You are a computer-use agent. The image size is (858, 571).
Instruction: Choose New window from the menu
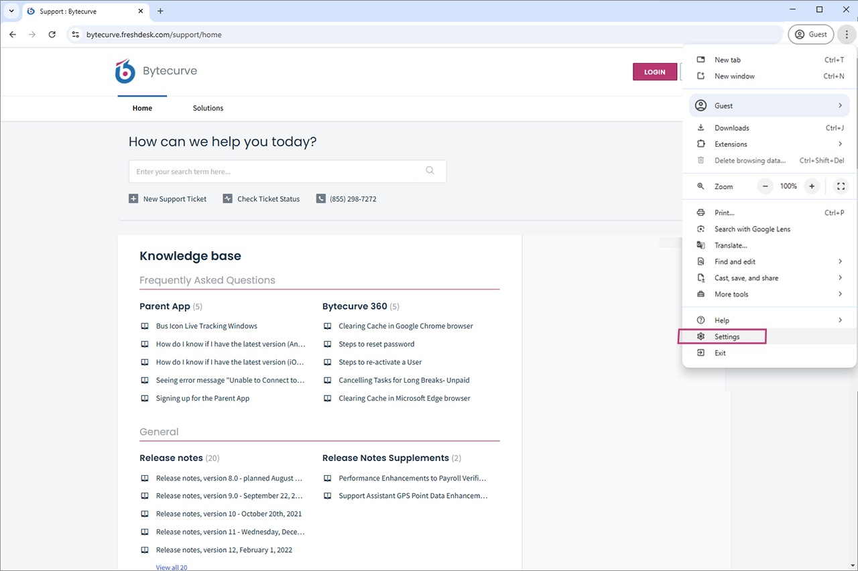[x=770, y=76]
